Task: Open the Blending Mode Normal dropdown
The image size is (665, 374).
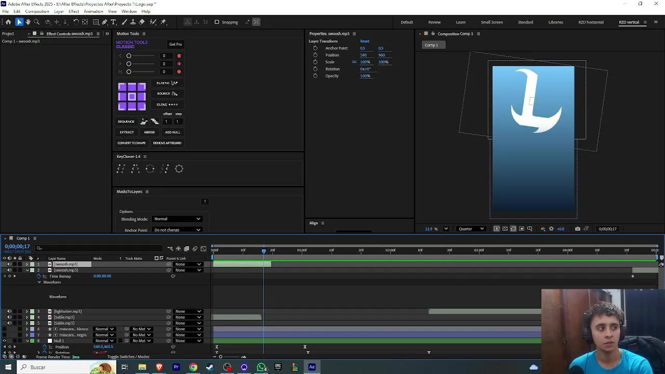Action: 177,219
